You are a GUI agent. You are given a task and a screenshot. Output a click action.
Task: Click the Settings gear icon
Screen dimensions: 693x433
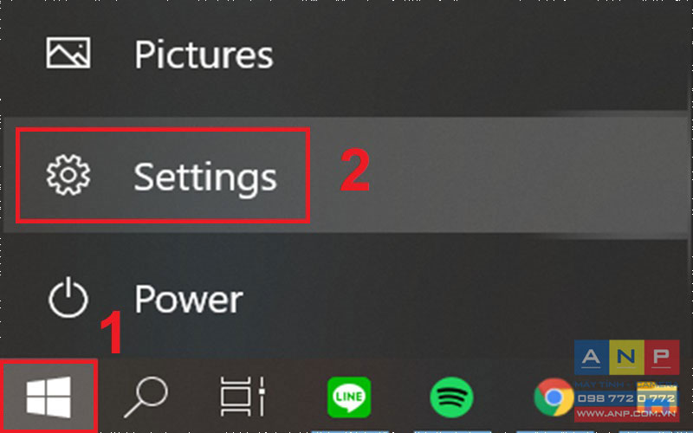click(68, 175)
